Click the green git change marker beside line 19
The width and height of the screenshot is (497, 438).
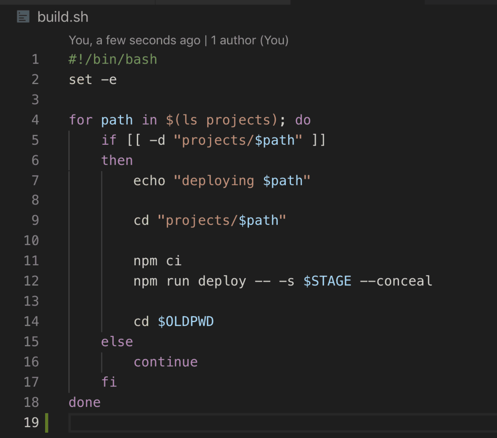(47, 422)
